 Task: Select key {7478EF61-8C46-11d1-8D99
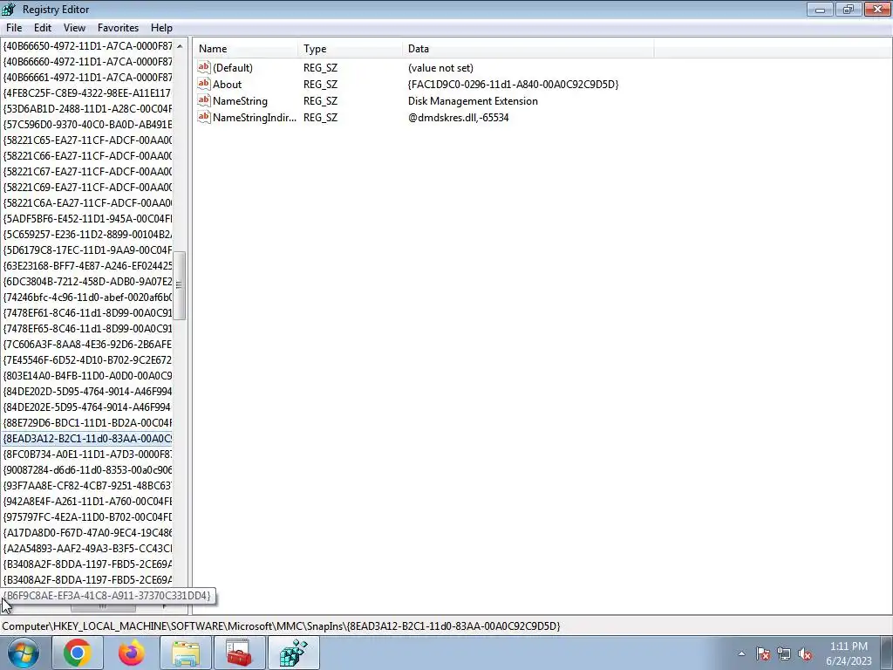tap(87, 313)
